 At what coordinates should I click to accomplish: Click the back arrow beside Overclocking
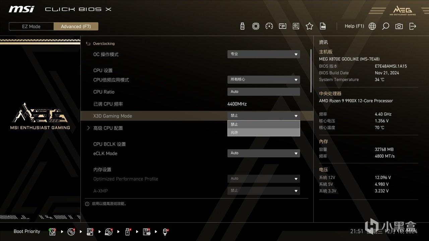coord(88,44)
